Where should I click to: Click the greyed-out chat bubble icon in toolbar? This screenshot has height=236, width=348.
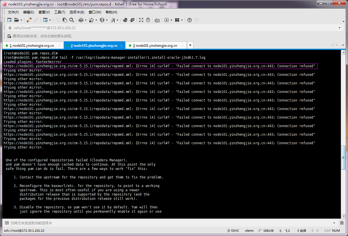(x=197, y=20)
